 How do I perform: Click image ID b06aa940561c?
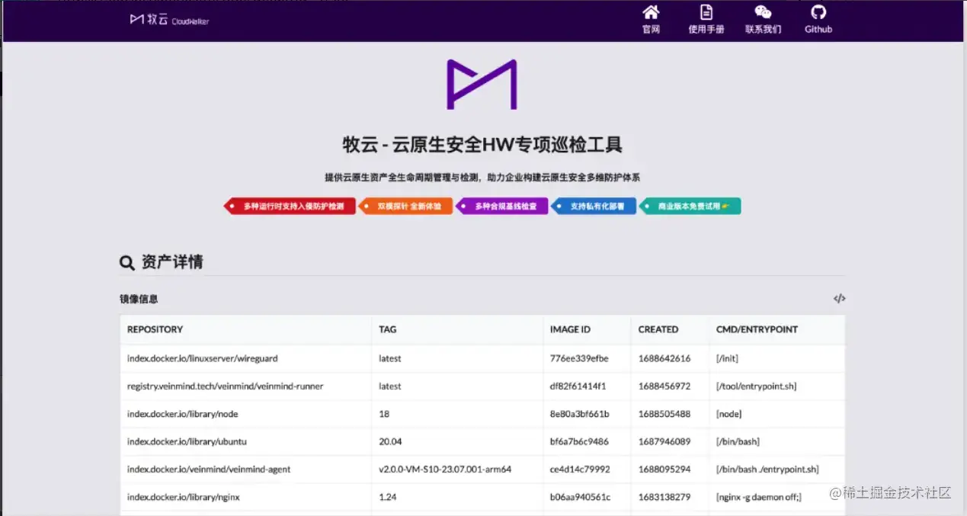point(580,497)
